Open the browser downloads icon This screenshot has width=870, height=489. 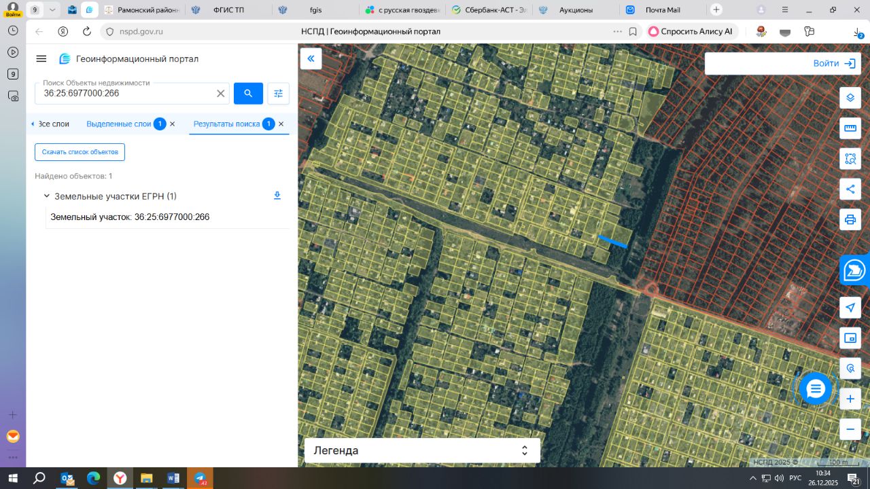coord(858,32)
